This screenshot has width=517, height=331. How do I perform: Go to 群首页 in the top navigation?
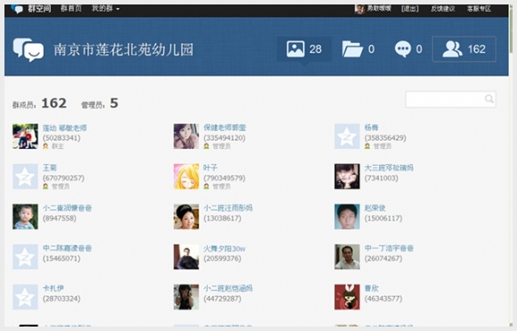click(x=71, y=9)
